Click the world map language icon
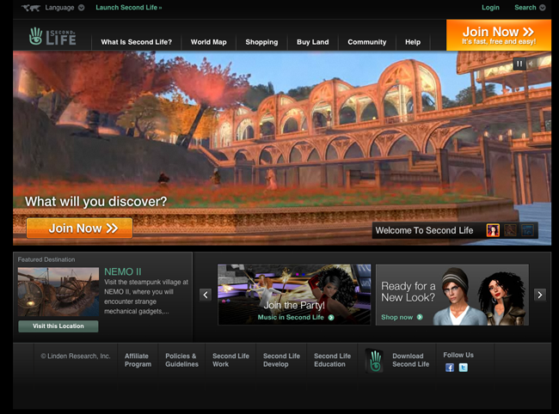Screen dimensions: 559x414 [x=31, y=8]
